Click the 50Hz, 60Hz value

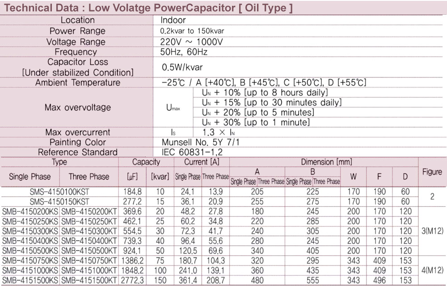click(184, 52)
